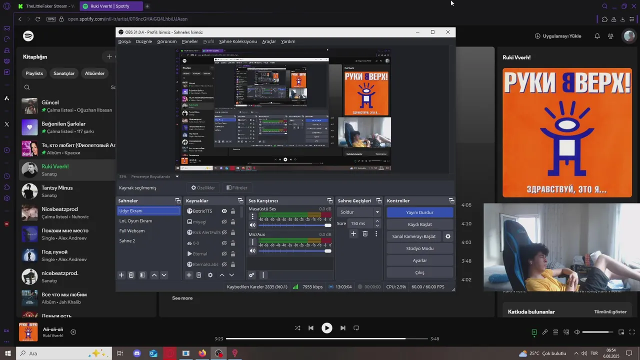
Task: Move source up in Kaynaklar toolbar
Action: tap(222, 275)
